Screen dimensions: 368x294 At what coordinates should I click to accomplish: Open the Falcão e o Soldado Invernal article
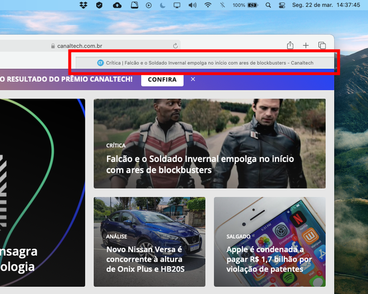pos(210,143)
